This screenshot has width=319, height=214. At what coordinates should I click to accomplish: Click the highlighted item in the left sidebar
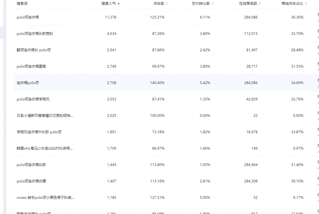pos(2,32)
